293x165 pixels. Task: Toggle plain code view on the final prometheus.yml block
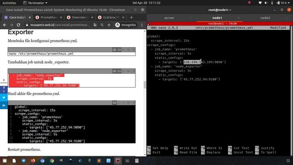pyautogui.click(x=119, y=103)
